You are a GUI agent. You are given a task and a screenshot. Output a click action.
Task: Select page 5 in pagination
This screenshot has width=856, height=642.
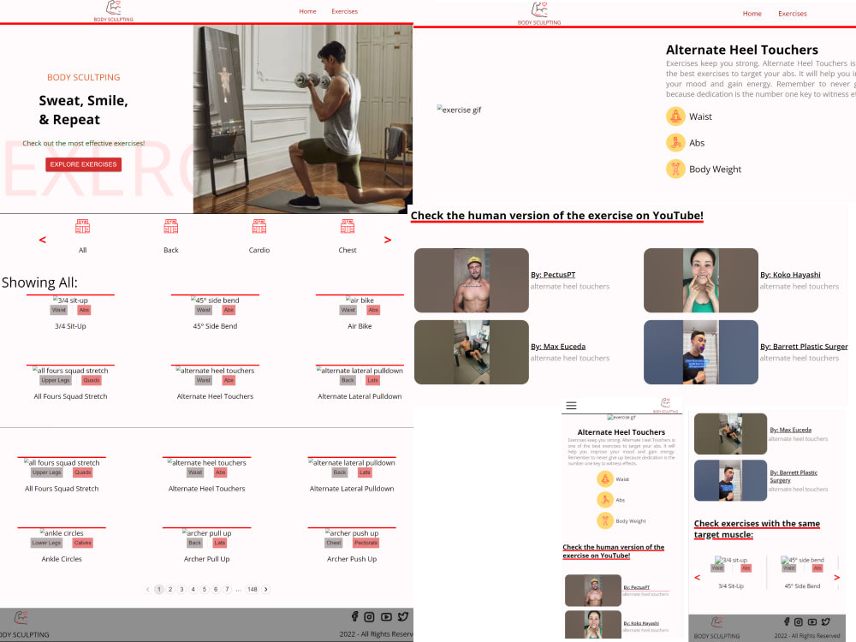(x=205, y=589)
